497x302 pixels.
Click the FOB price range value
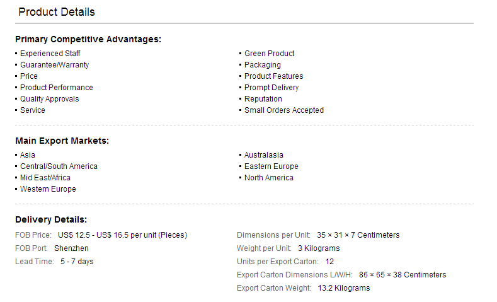point(122,235)
